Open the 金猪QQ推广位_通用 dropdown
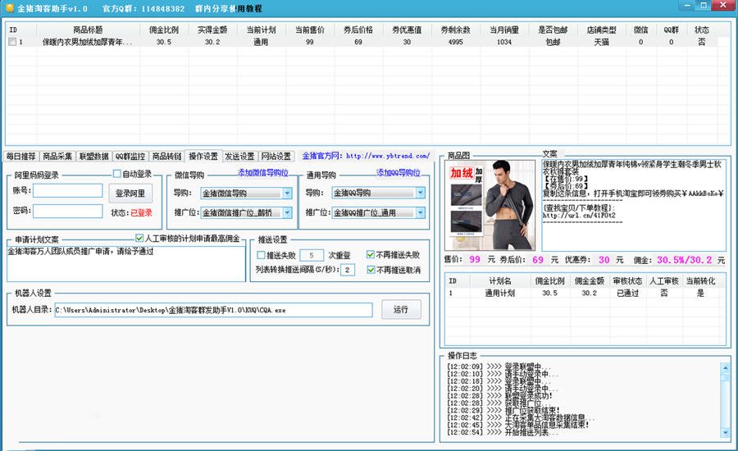The height and width of the screenshot is (451, 738). (x=420, y=213)
